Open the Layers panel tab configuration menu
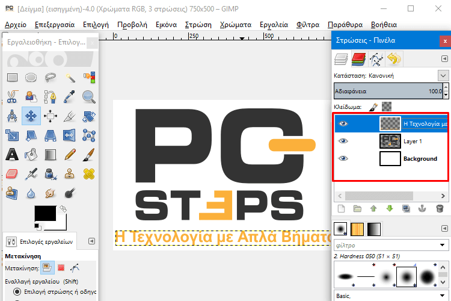451x301 pixels. (444, 59)
